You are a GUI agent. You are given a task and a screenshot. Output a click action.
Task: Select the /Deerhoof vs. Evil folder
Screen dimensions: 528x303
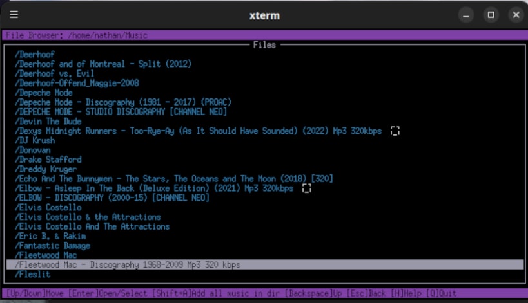(x=55, y=73)
